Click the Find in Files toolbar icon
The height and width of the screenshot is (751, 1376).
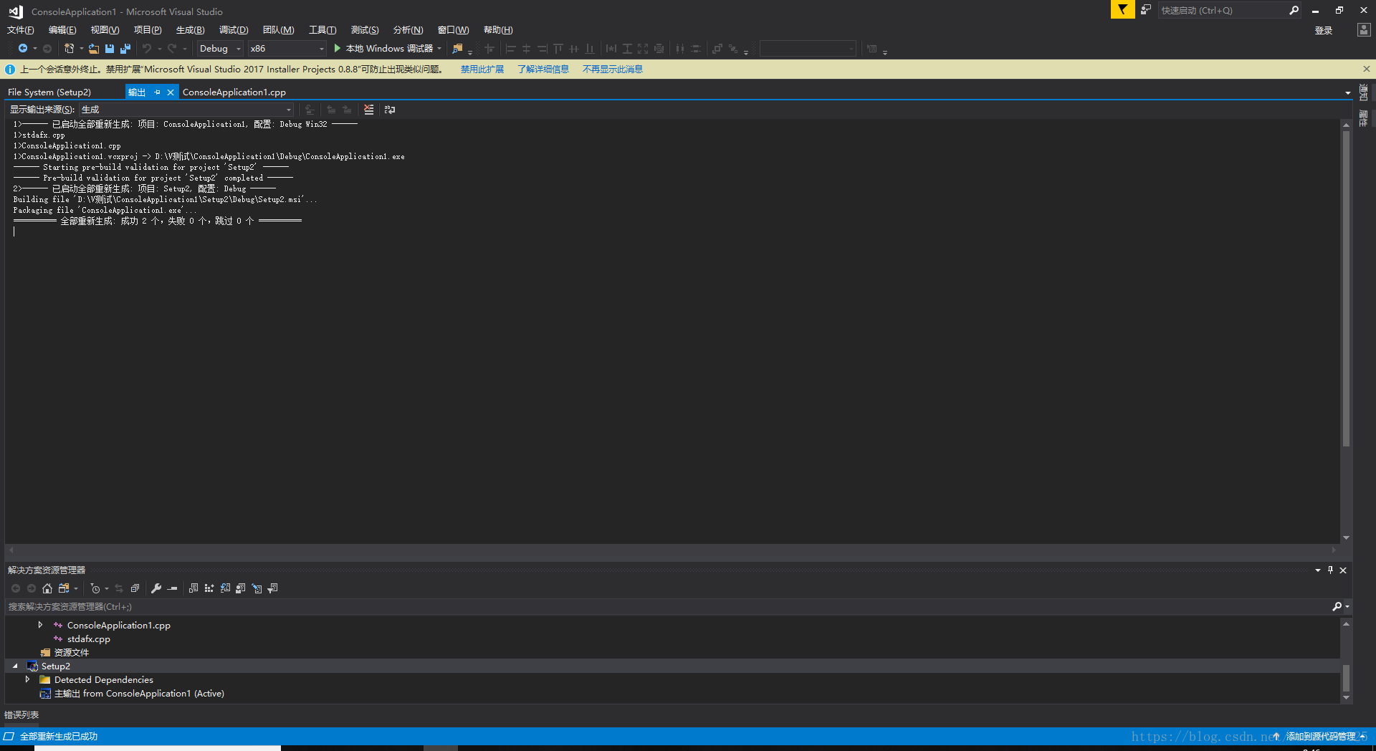(457, 49)
